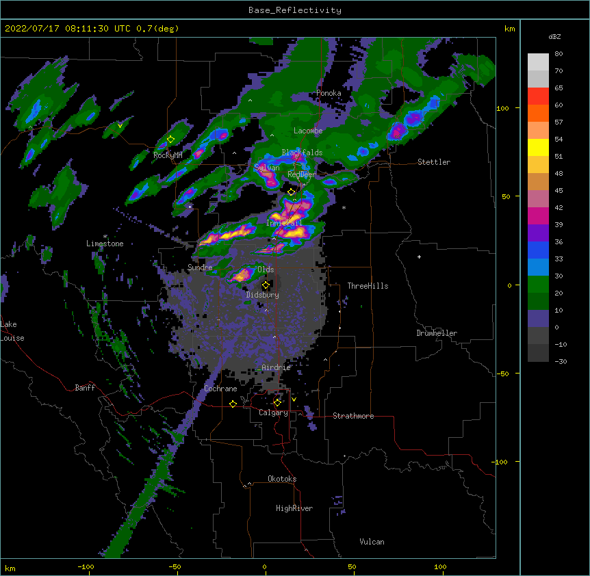Click the Cochrane city label
The width and height of the screenshot is (590, 576).
click(x=220, y=389)
